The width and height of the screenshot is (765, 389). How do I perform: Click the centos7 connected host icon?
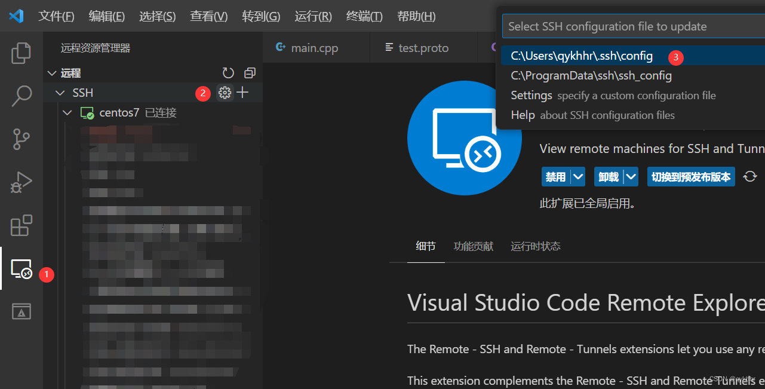(x=87, y=113)
